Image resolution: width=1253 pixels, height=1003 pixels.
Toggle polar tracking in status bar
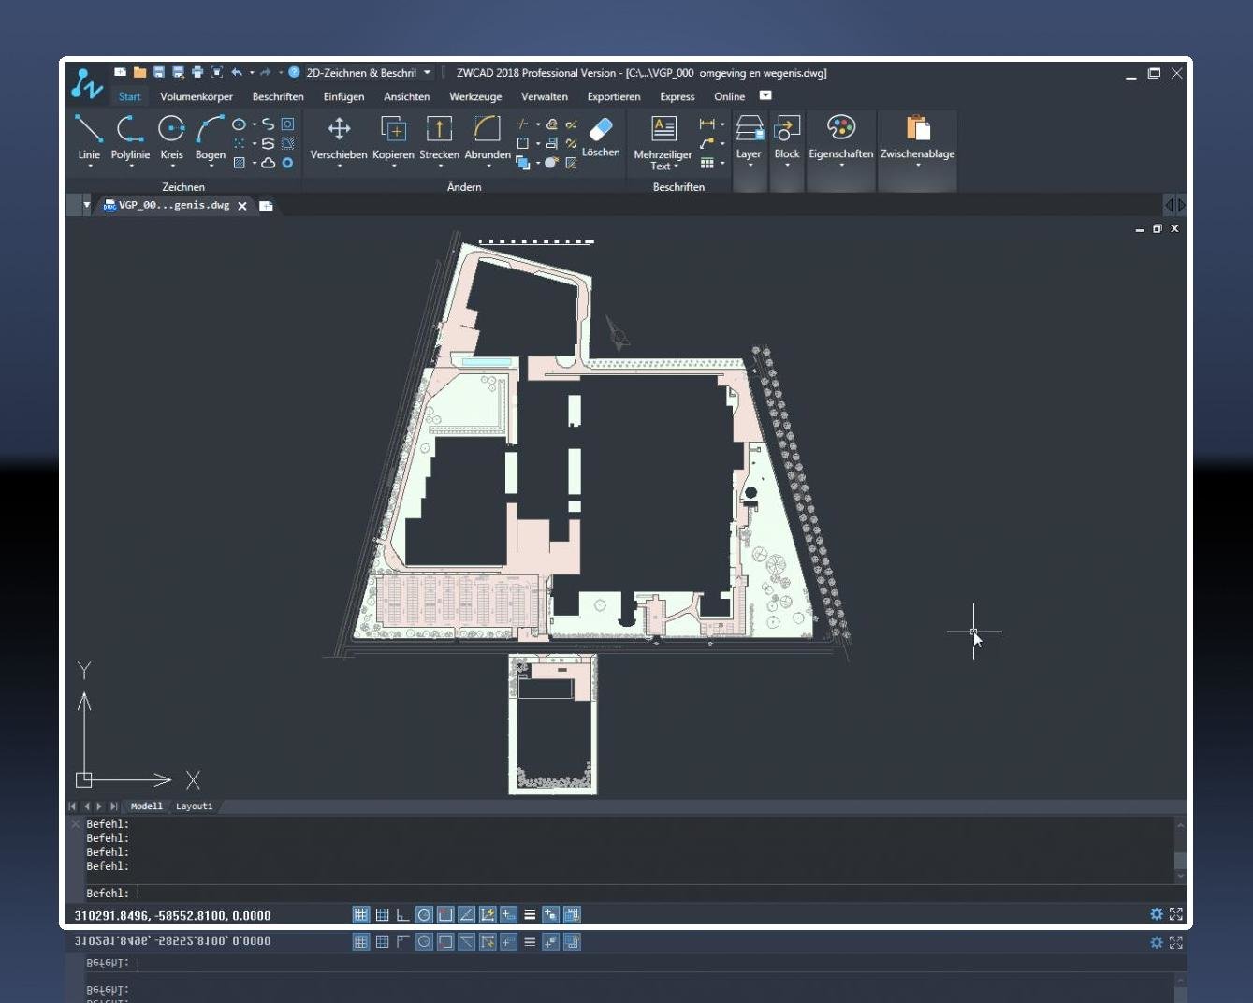424,915
